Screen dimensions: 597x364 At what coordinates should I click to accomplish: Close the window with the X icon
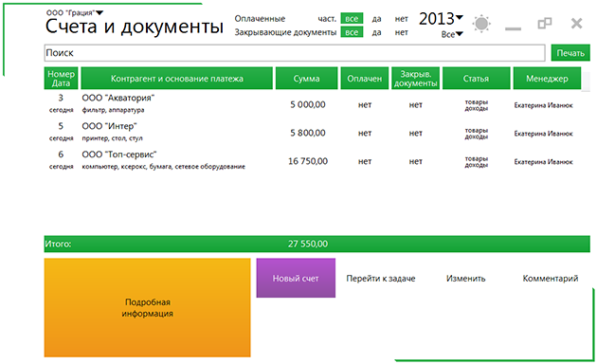(x=576, y=24)
